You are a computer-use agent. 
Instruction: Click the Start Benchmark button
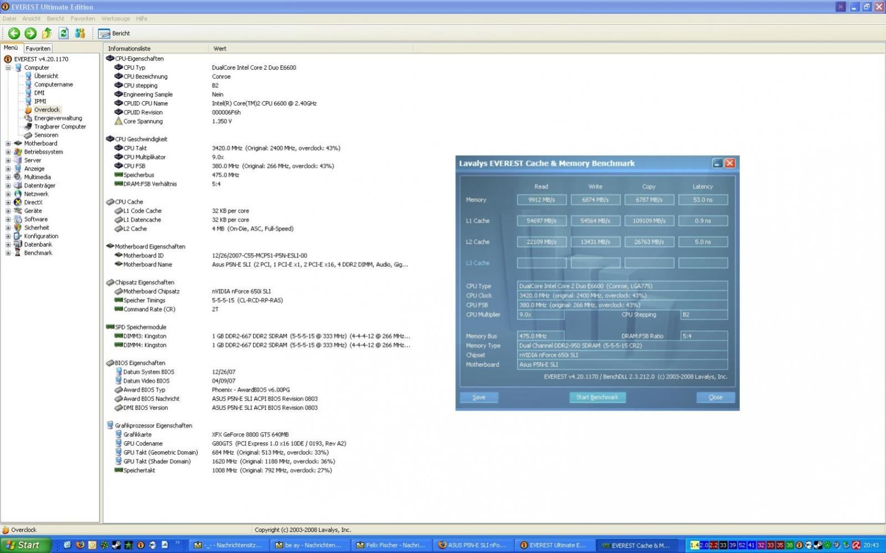(x=597, y=397)
